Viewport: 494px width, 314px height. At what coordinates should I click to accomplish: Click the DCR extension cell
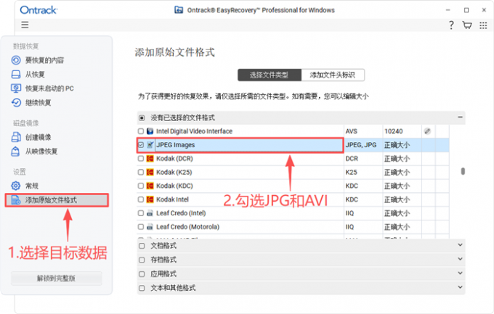(x=363, y=159)
